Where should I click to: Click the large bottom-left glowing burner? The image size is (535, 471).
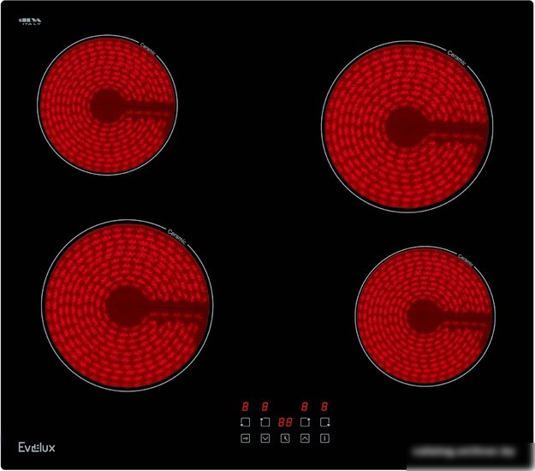pyautogui.click(x=127, y=306)
